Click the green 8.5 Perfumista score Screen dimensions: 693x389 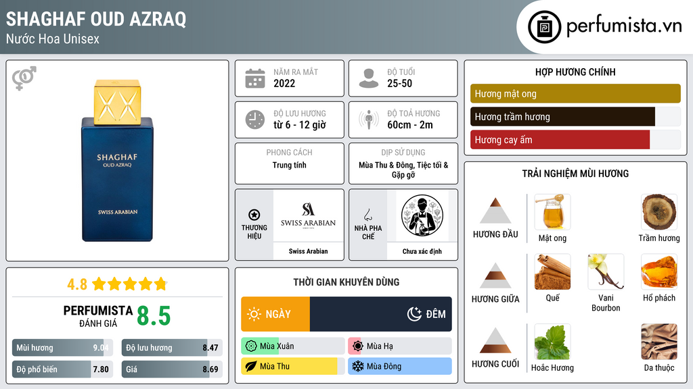click(154, 316)
